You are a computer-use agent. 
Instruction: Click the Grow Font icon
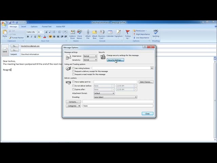click(46, 32)
